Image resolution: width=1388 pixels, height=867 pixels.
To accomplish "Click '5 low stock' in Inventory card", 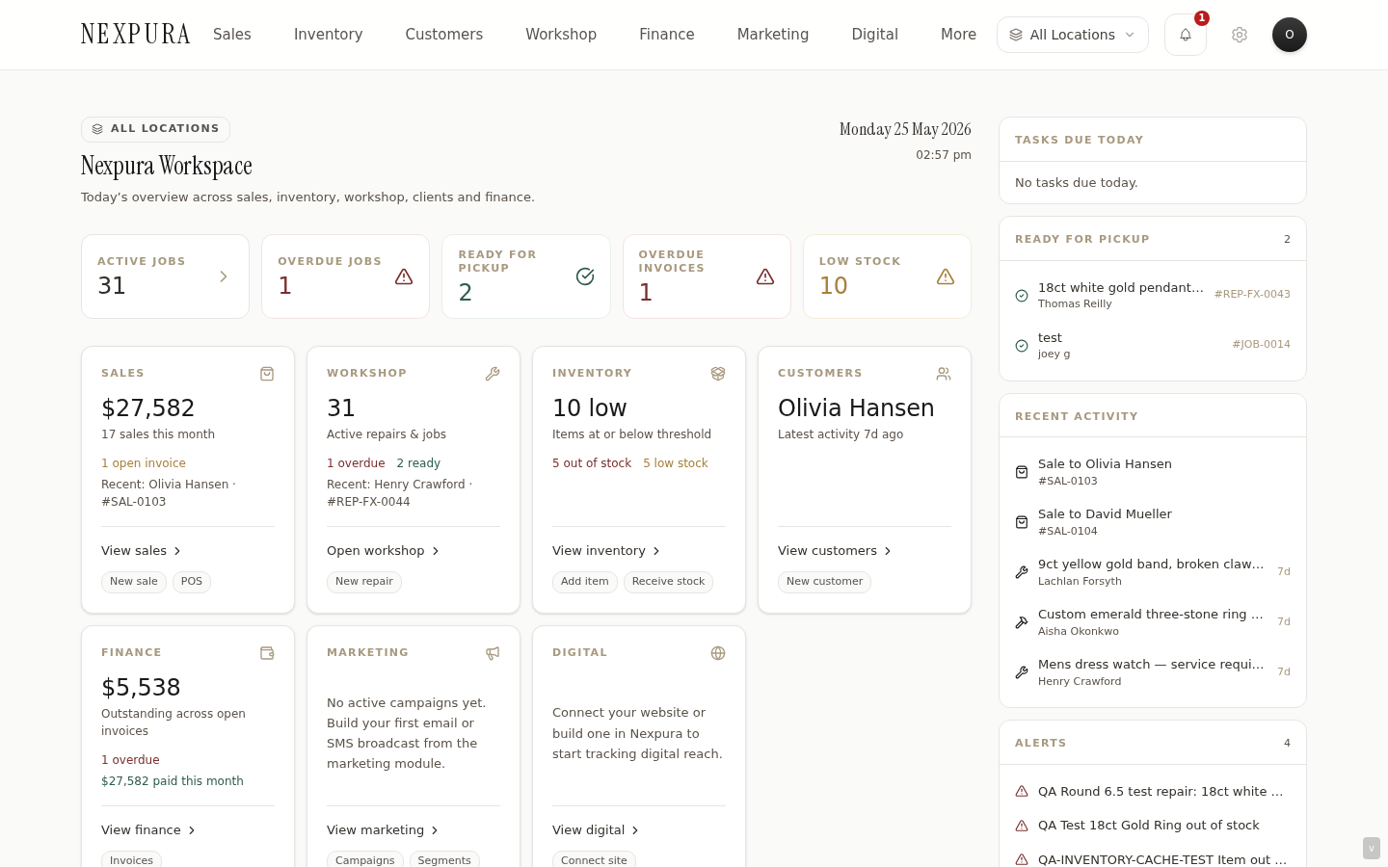I will [x=676, y=463].
